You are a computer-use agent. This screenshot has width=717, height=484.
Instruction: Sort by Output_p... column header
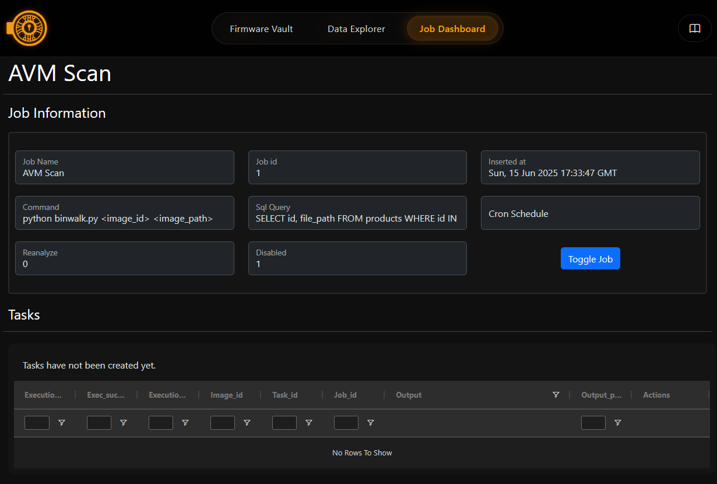coord(601,395)
